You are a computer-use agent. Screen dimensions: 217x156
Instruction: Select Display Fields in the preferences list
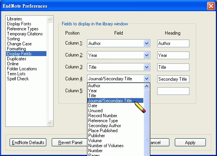coord(26,54)
